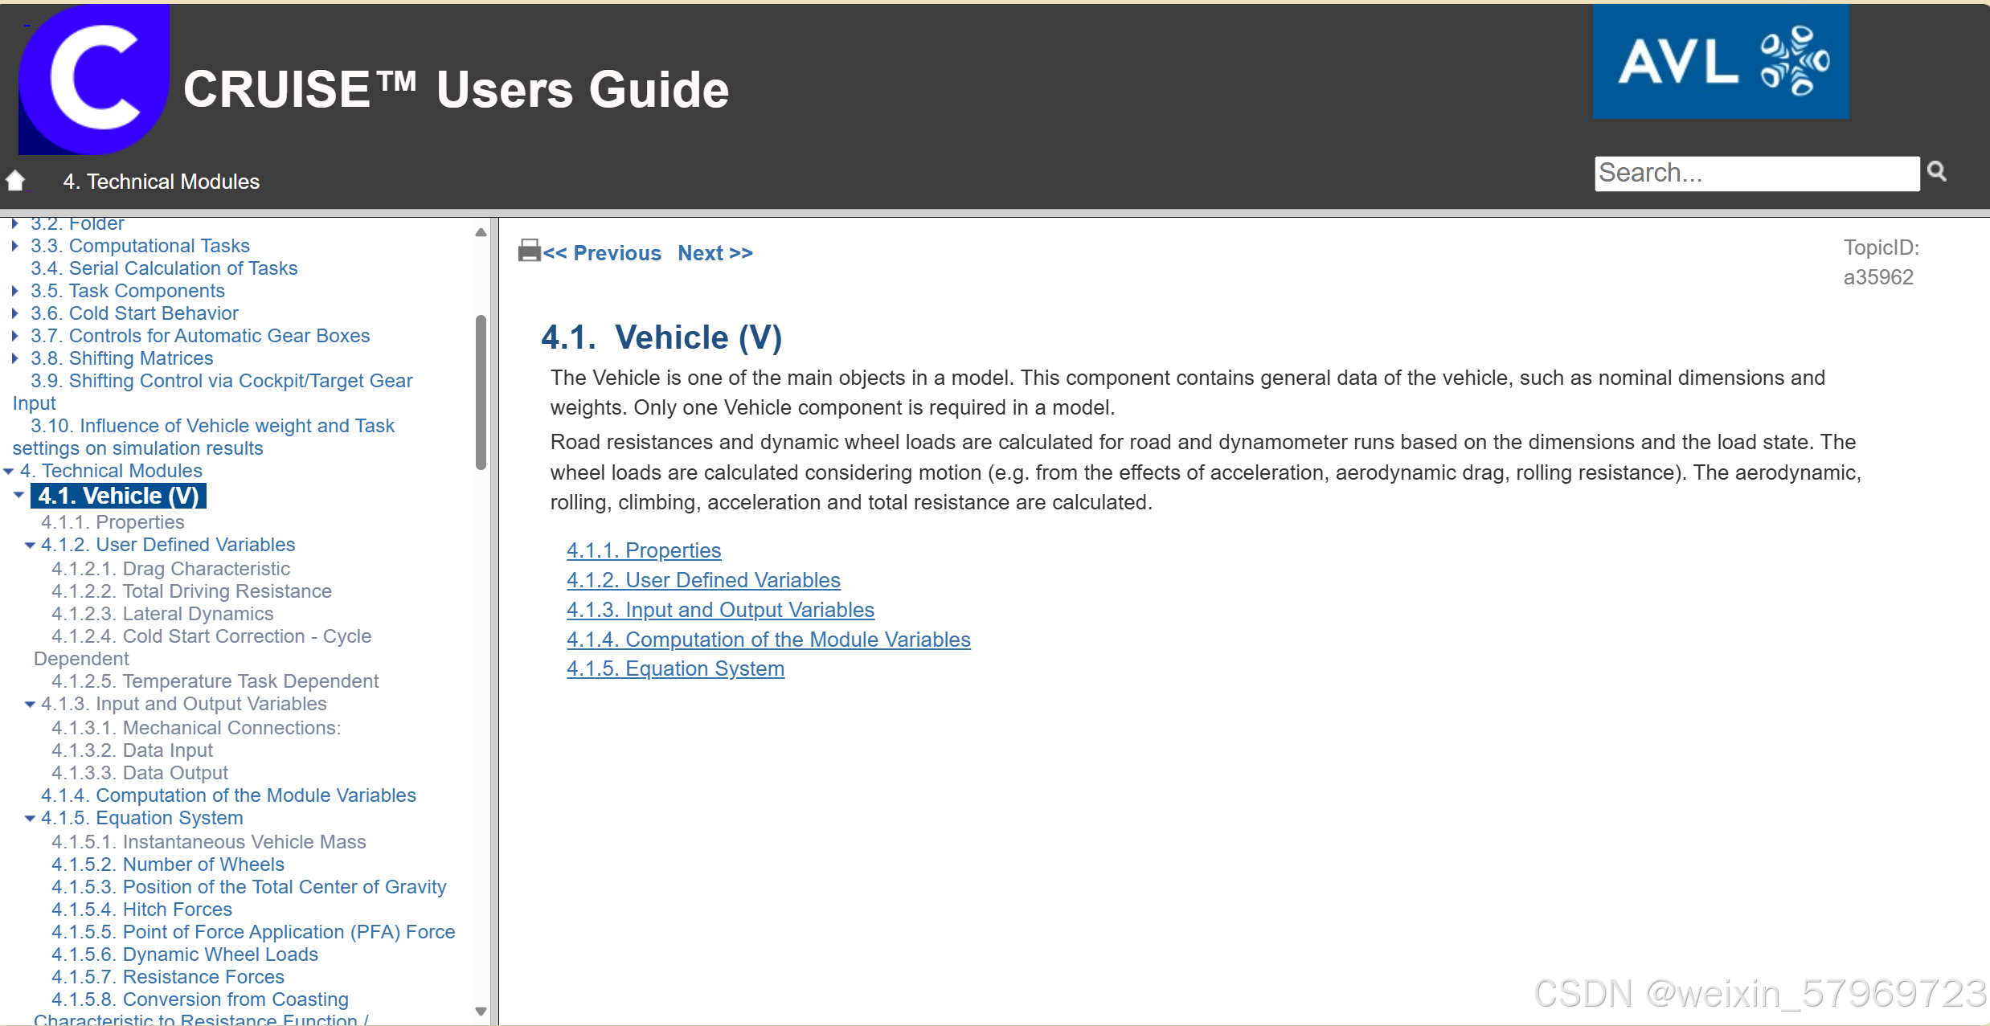
Task: Collapse the 4.1. Vehicle (V) tree node
Action: 19,496
